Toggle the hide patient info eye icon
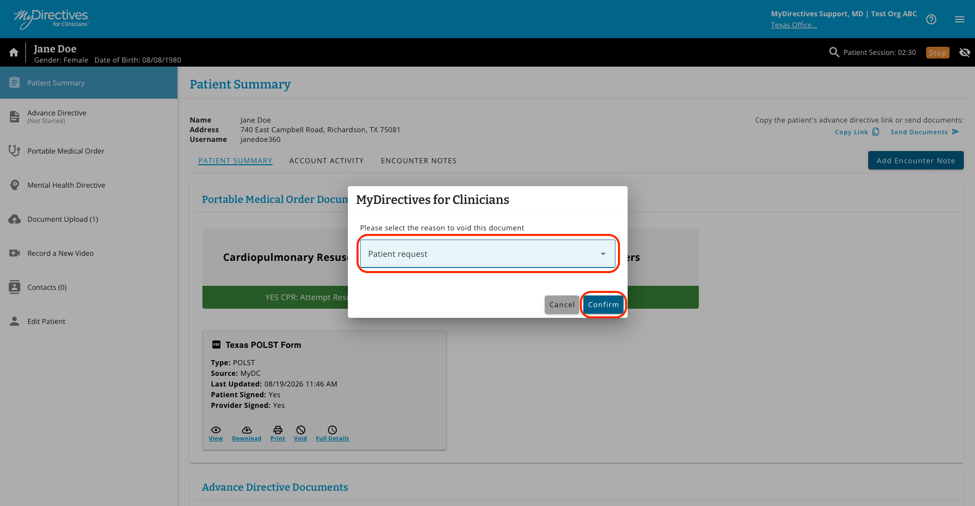This screenshot has width=975, height=506. pos(964,52)
